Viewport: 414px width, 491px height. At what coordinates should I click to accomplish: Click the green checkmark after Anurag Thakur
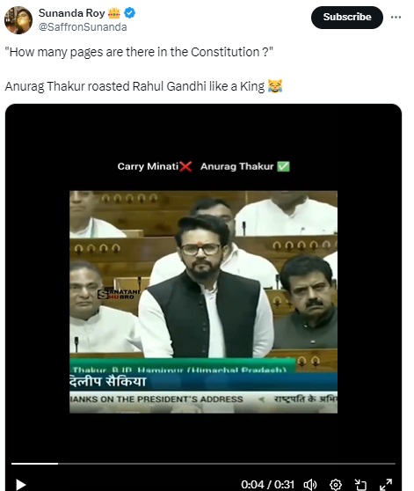coord(283,166)
